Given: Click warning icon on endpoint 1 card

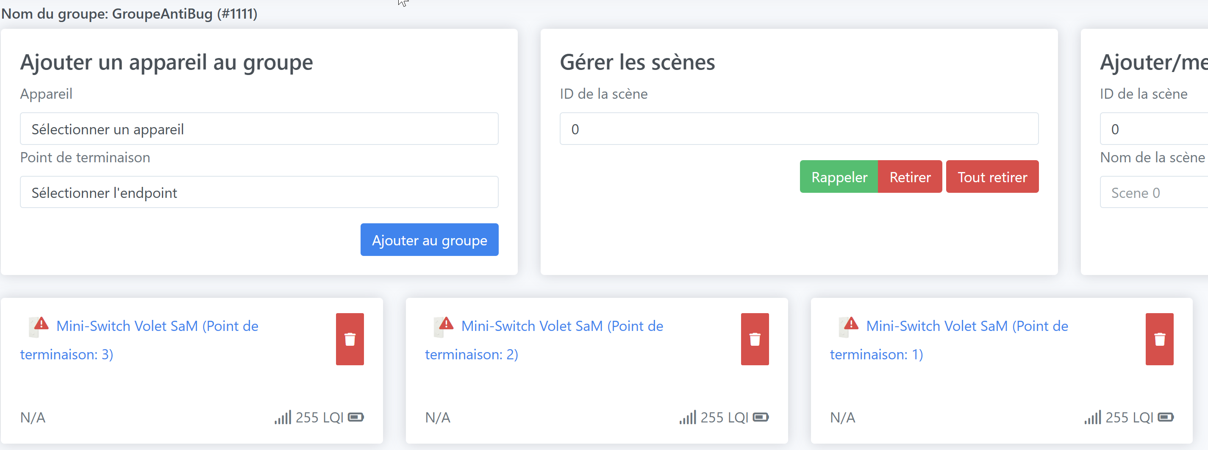Looking at the screenshot, I should pyautogui.click(x=851, y=323).
